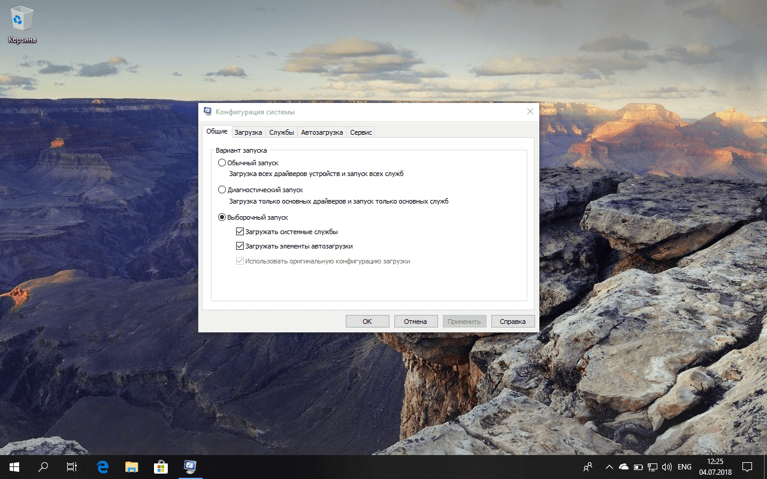Uncheck Загружать элементы автозагрузки

point(240,245)
